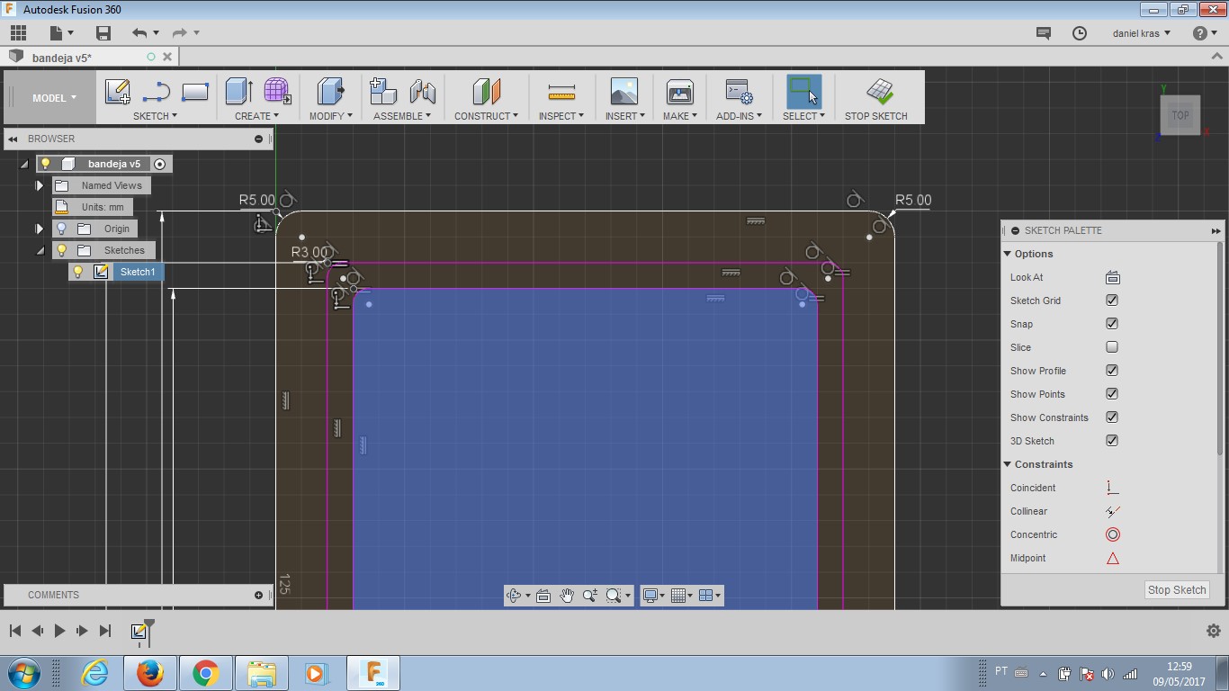Choose the Line sketch tool

tap(157, 92)
